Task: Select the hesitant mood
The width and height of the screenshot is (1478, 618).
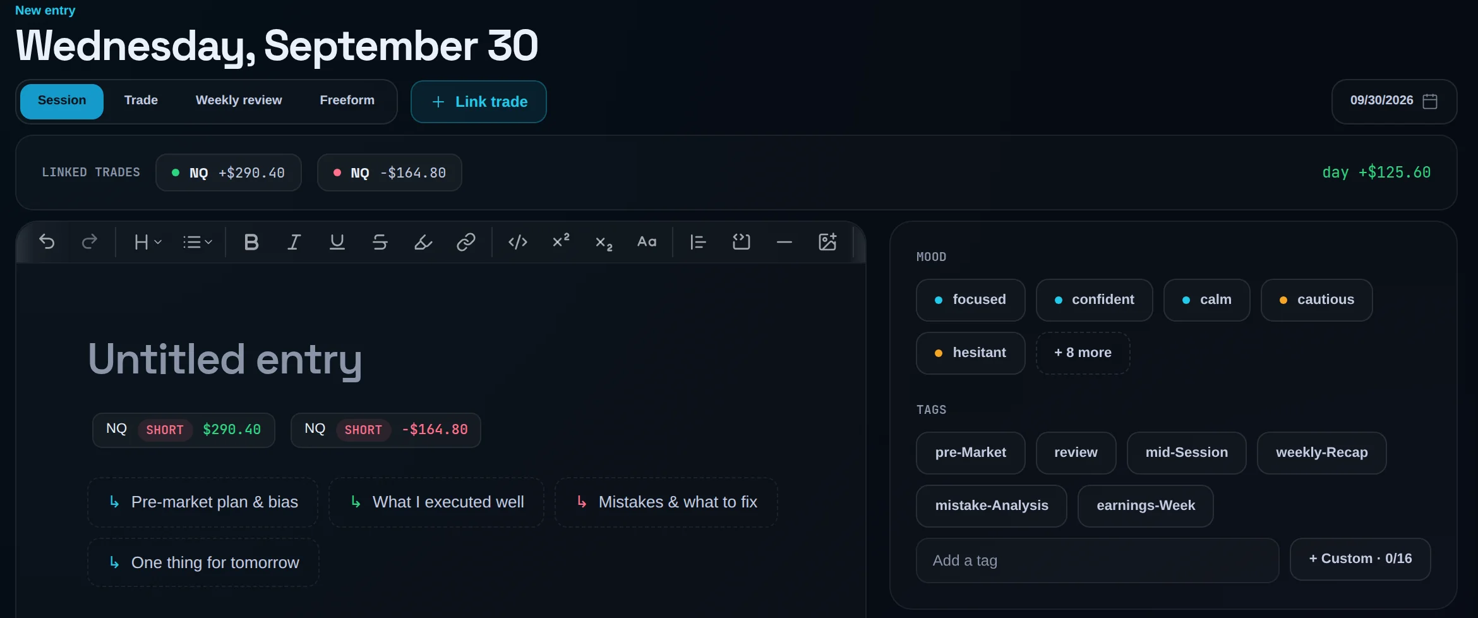Action: (x=970, y=353)
